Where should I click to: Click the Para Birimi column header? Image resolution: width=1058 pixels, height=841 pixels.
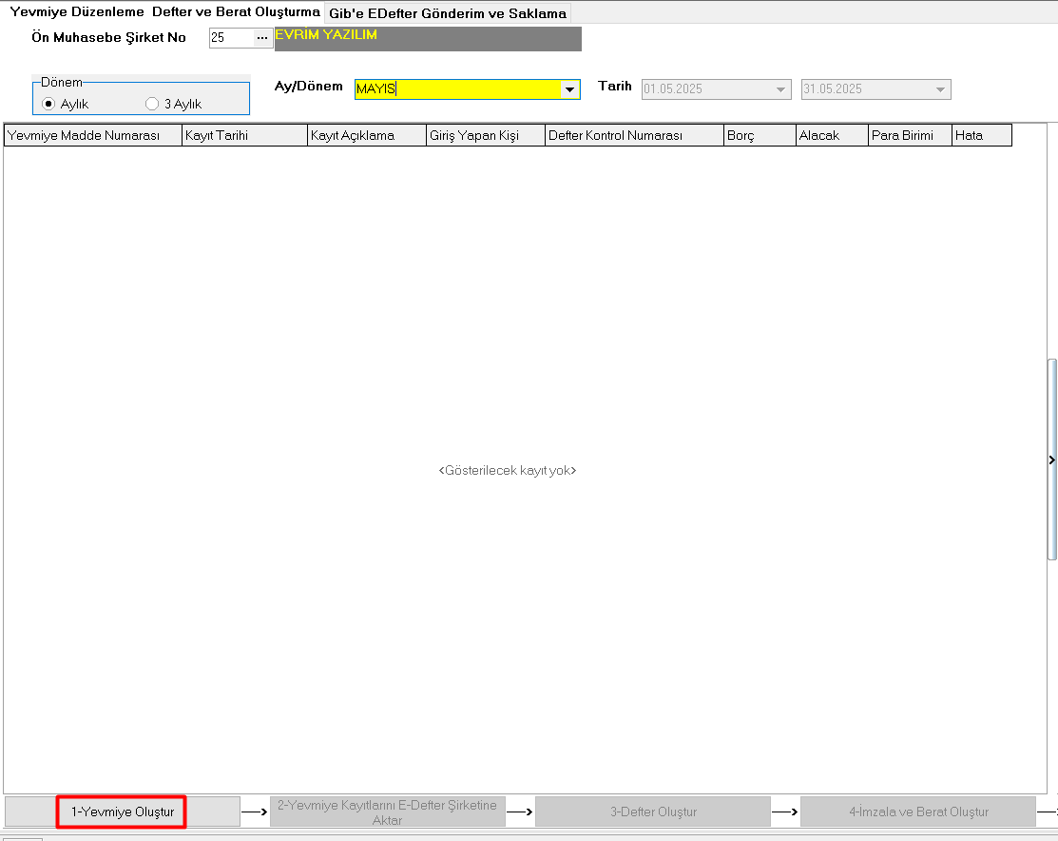pyautogui.click(x=910, y=135)
